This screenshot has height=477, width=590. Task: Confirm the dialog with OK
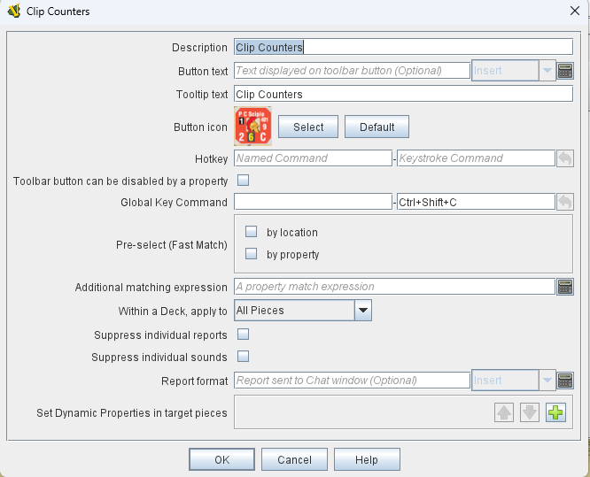tap(221, 459)
